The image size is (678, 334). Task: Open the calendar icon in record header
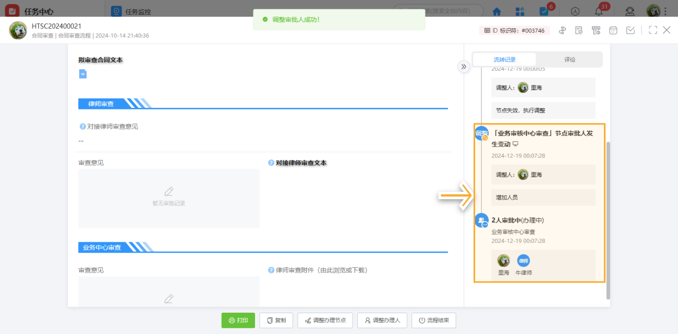click(x=613, y=30)
